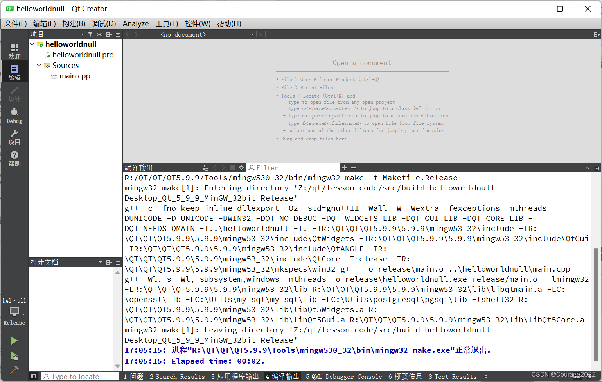This screenshot has height=382, width=602.
Task: Open the locator search options arrow
Action: tap(46, 377)
